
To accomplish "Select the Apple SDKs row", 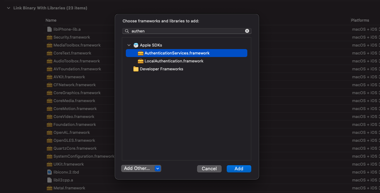I will click(187, 45).
